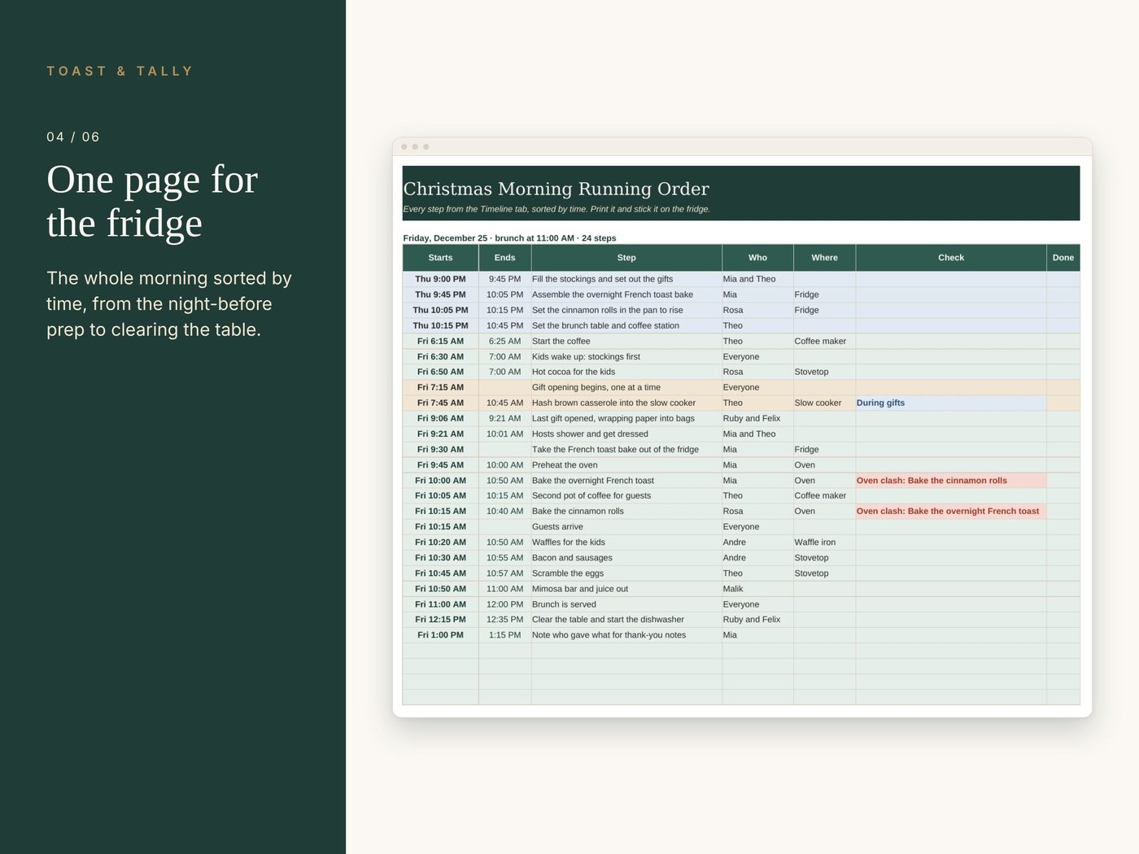The height and width of the screenshot is (854, 1139).
Task: Click the 'Scramble the eggs' step
Action: tap(626, 573)
